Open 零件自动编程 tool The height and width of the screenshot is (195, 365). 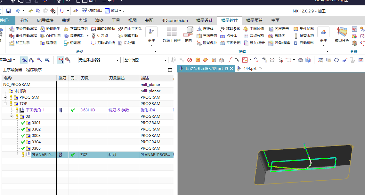point(23,36)
